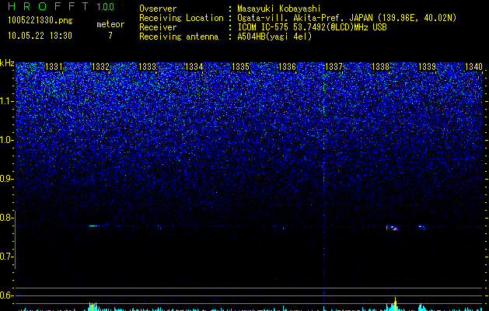Select the 1332 time marker

pos(101,67)
